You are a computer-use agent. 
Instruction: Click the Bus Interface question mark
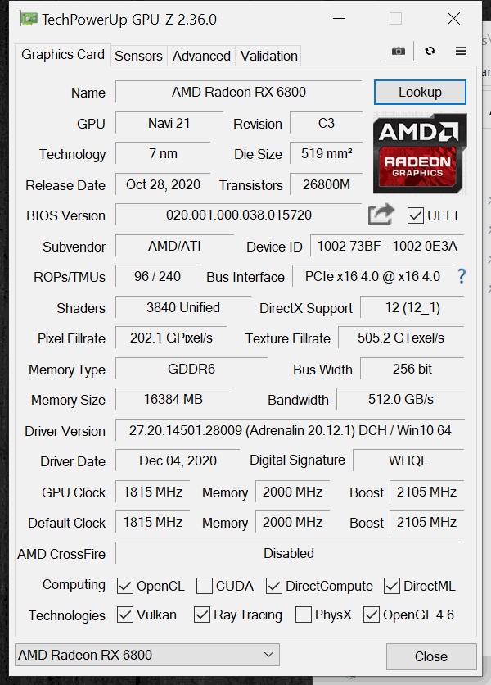(462, 276)
